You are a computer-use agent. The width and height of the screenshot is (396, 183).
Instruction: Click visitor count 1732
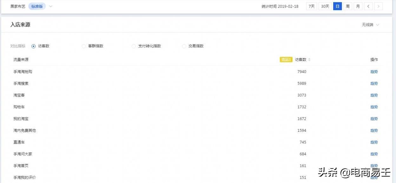pyautogui.click(x=302, y=107)
